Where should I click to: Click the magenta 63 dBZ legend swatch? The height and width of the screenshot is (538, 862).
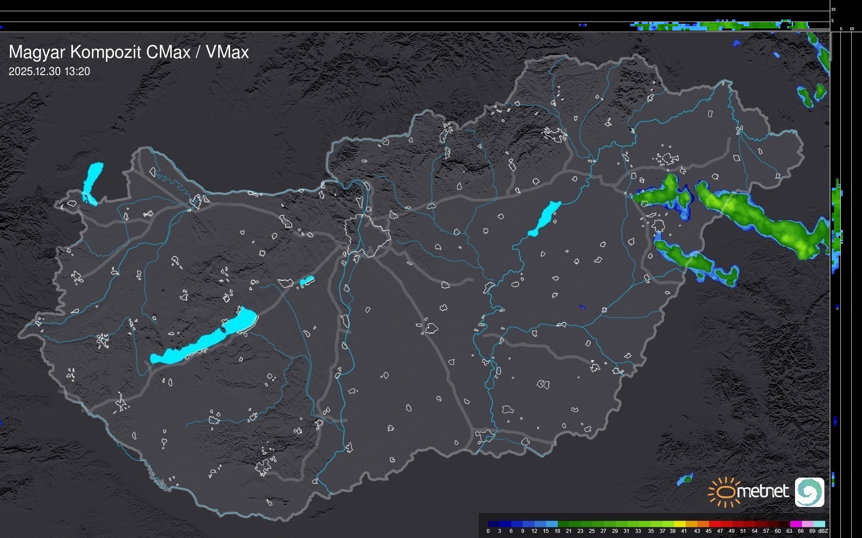pos(795,524)
